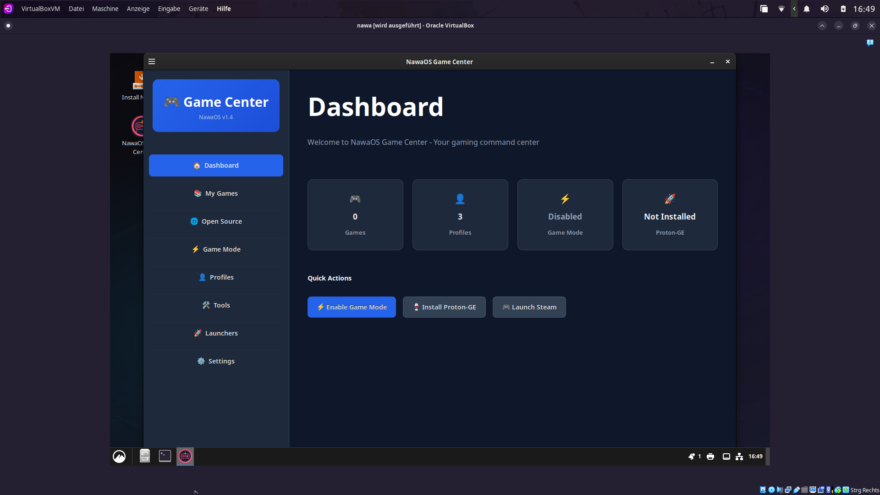
Task: Open the file manager taskbar icon
Action: click(x=145, y=456)
